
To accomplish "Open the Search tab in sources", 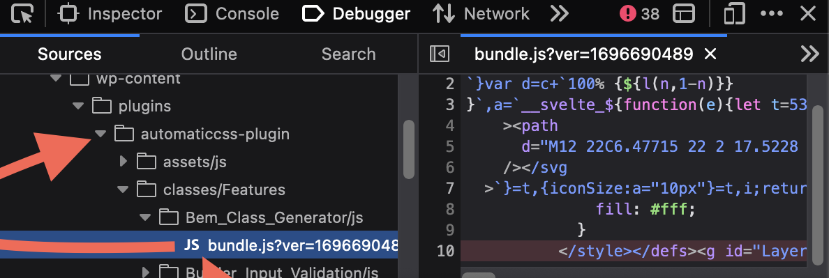I will (x=348, y=54).
